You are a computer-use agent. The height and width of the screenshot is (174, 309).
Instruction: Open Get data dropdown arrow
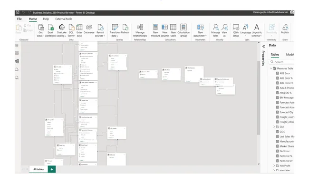coord(43,36)
